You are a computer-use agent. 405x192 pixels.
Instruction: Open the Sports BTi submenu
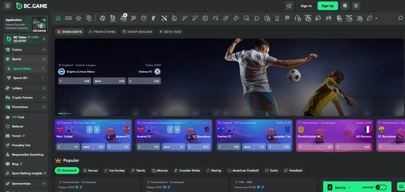(x=26, y=78)
